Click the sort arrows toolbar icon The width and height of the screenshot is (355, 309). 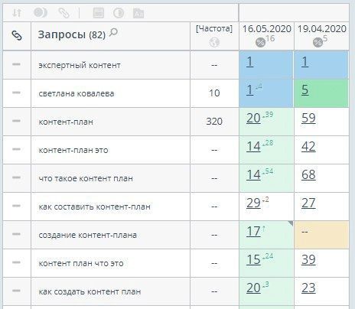17,12
